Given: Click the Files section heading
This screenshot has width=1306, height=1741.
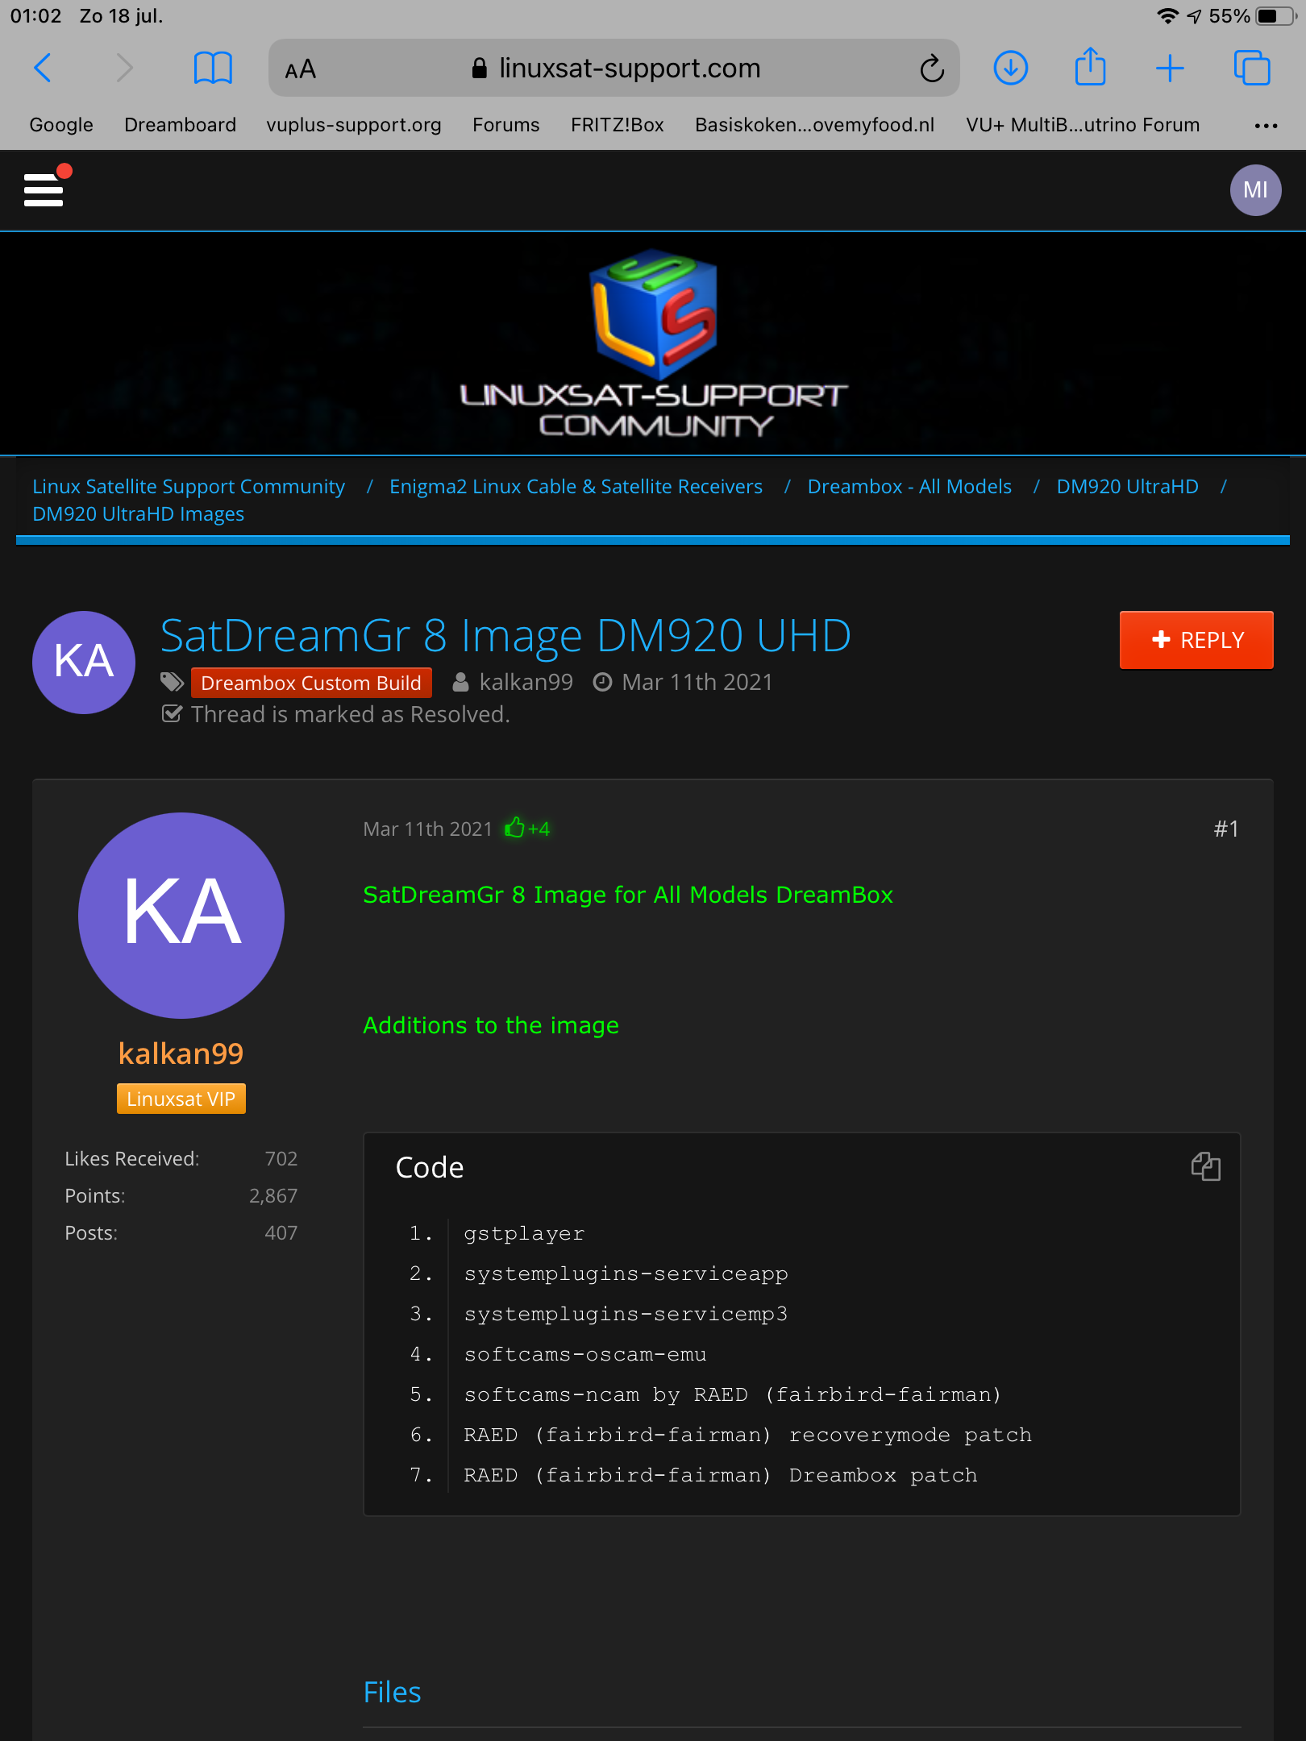Looking at the screenshot, I should point(392,1693).
